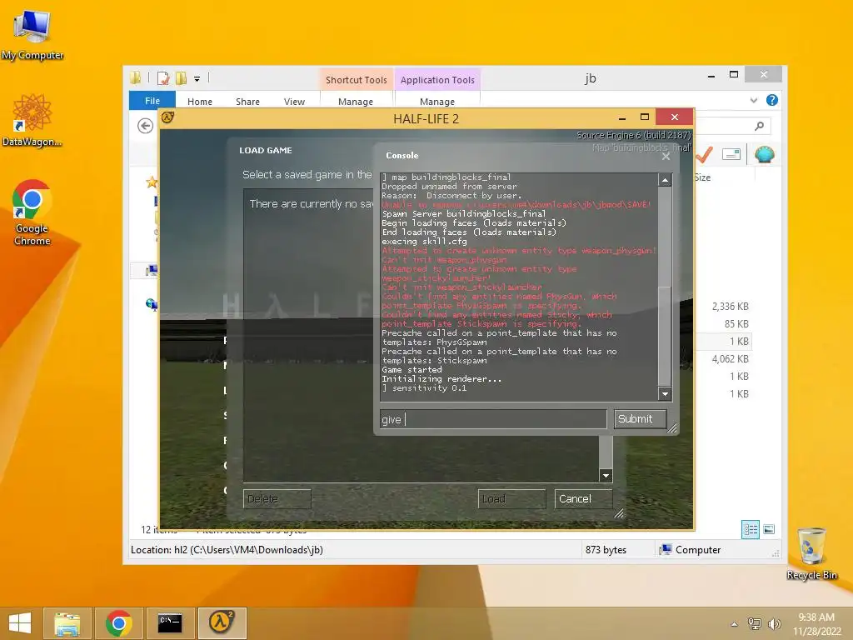
Task: Open Recycle Bin desktop icon
Action: coord(811,554)
